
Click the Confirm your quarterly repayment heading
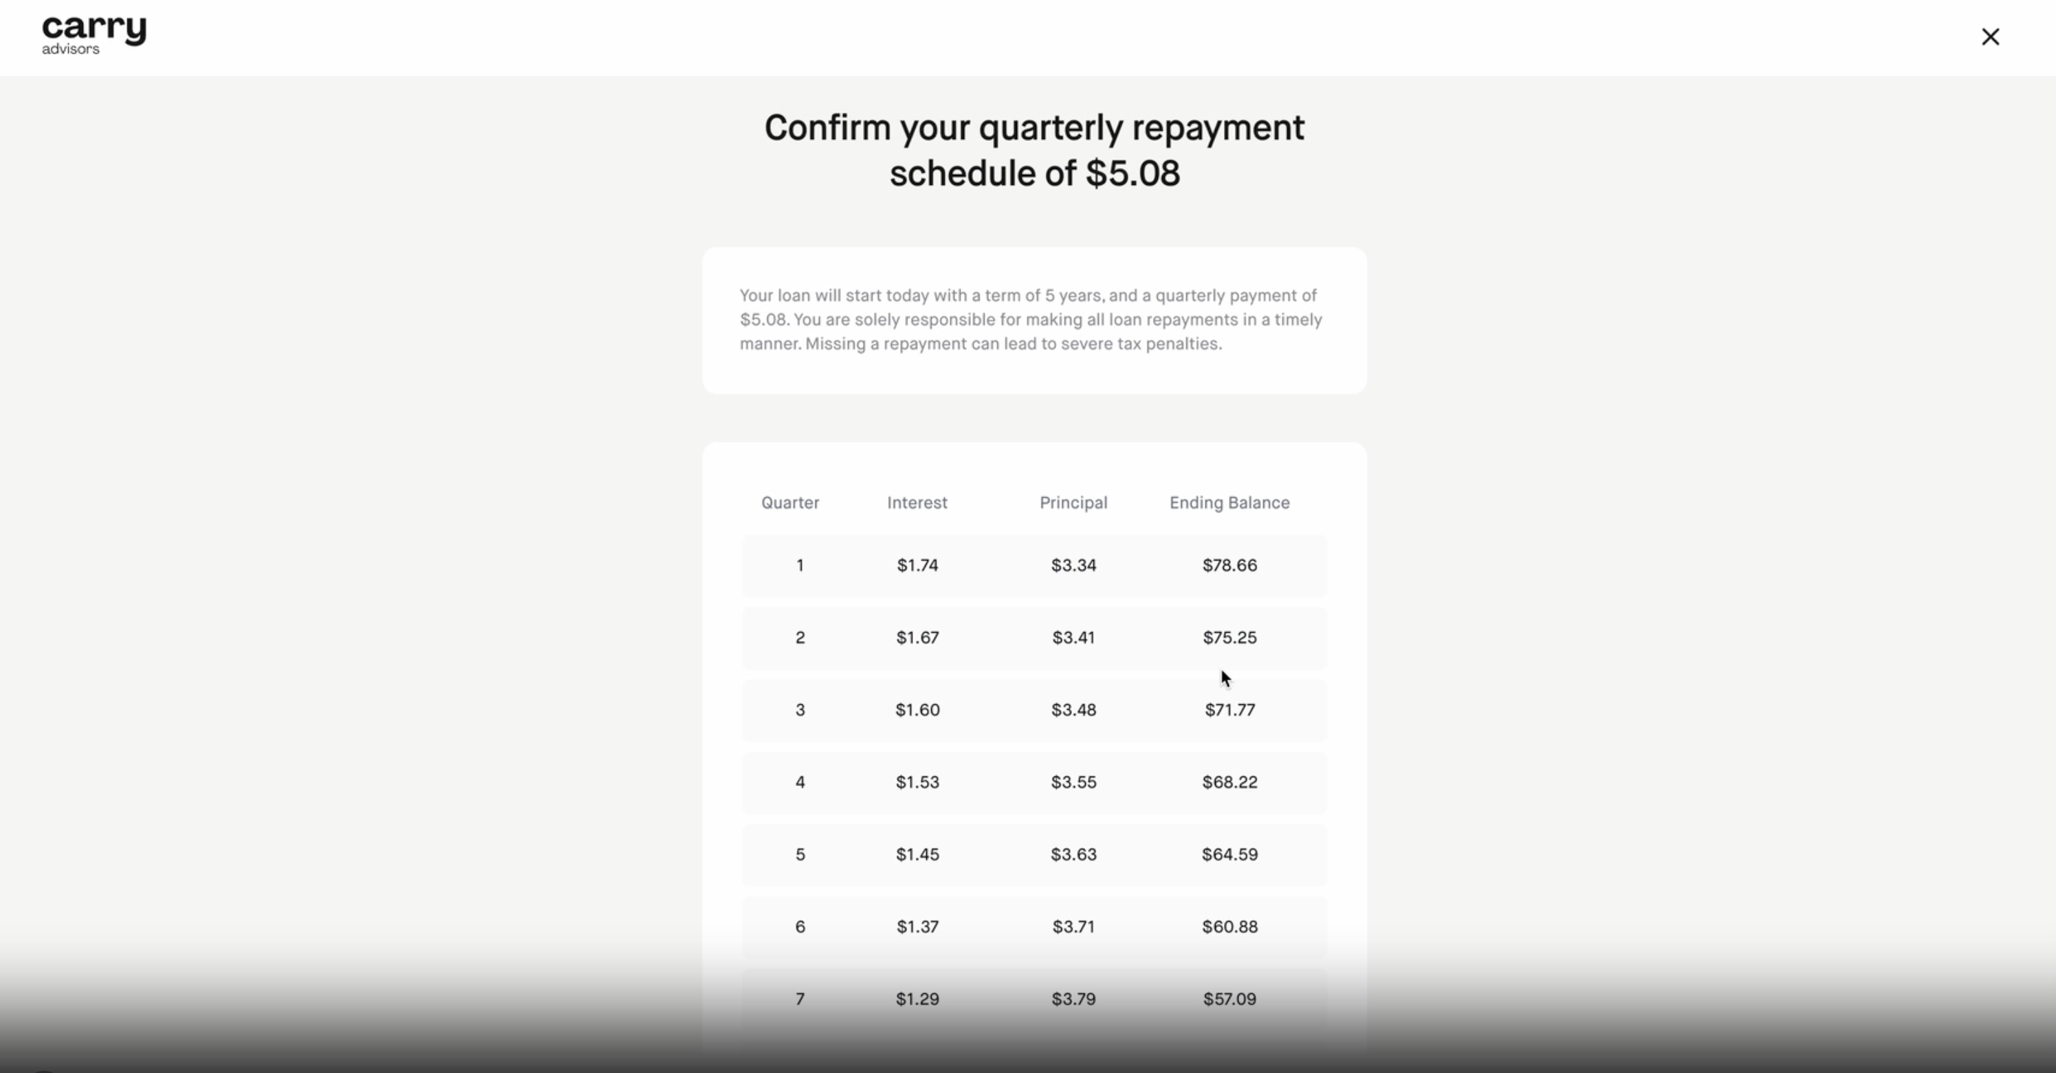(1034, 151)
